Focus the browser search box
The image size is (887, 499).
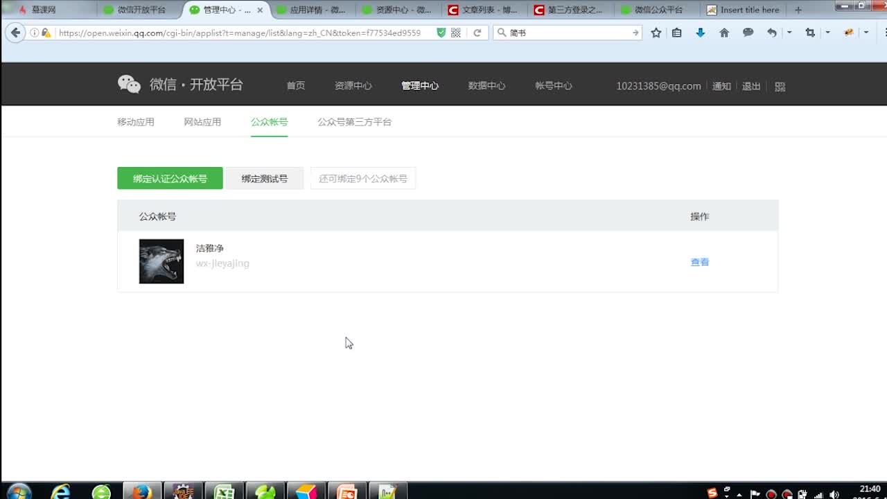point(568,33)
